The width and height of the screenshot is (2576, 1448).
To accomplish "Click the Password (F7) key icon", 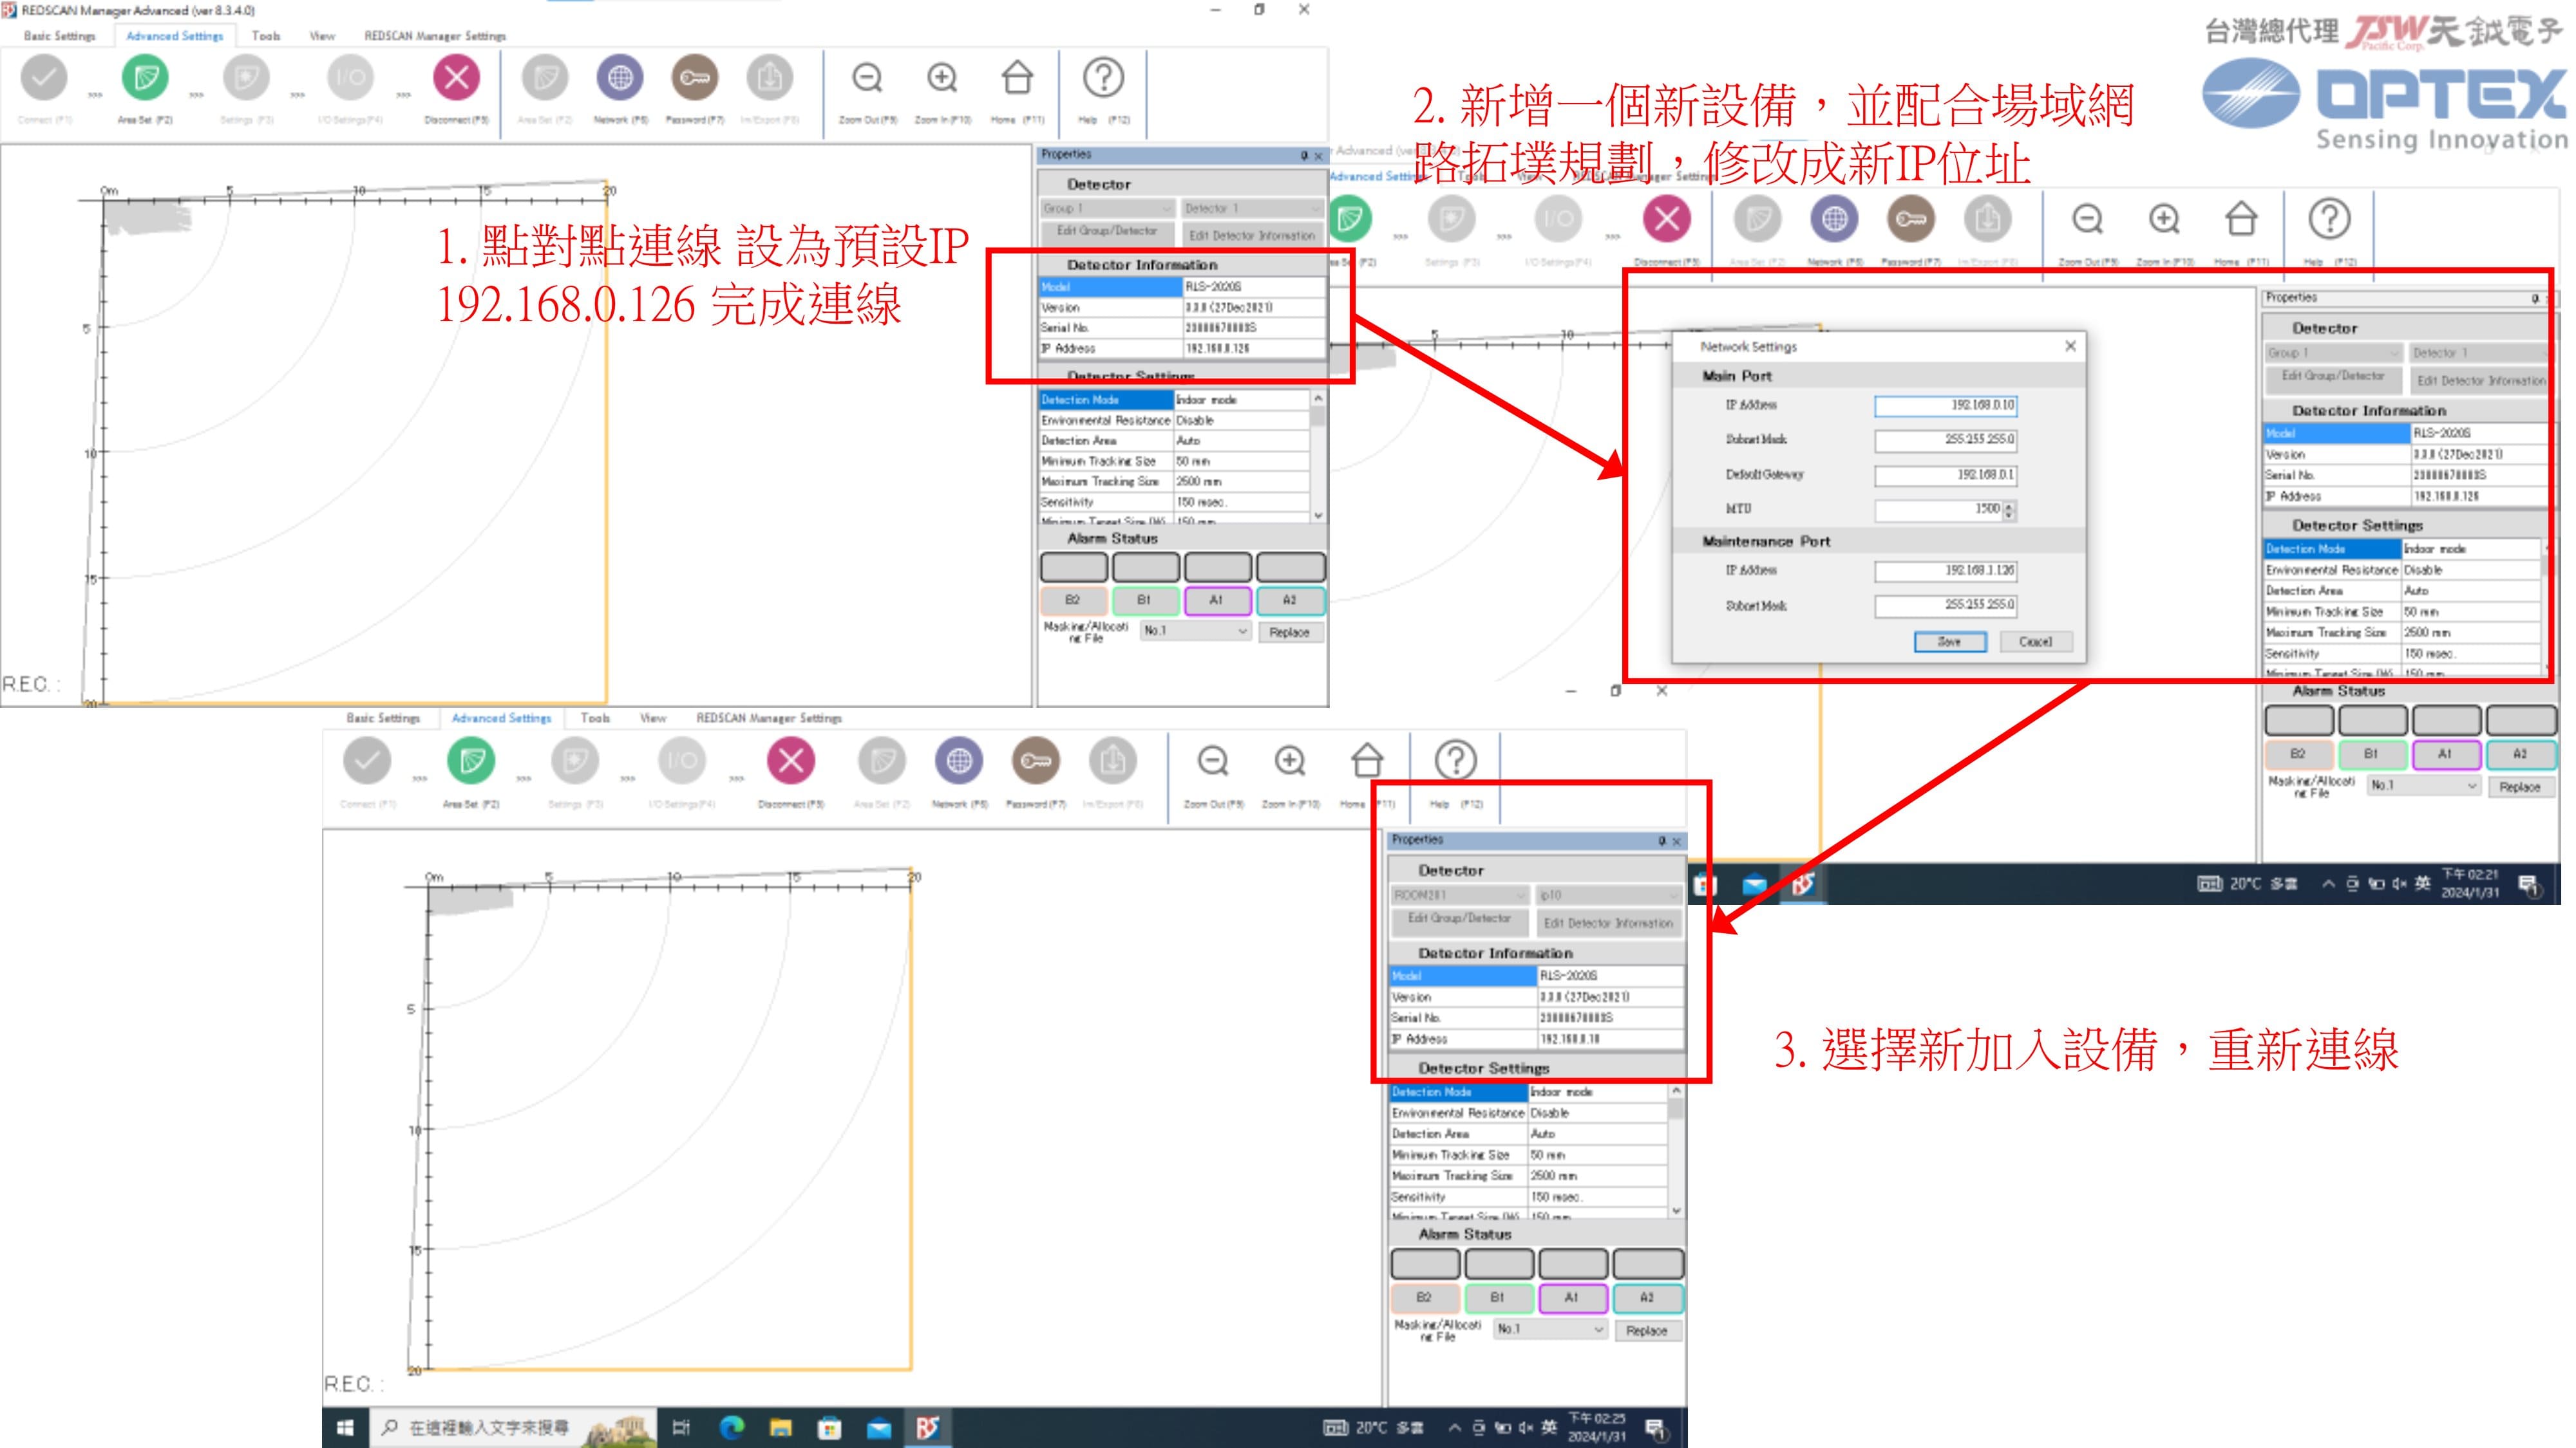I will pos(694,78).
